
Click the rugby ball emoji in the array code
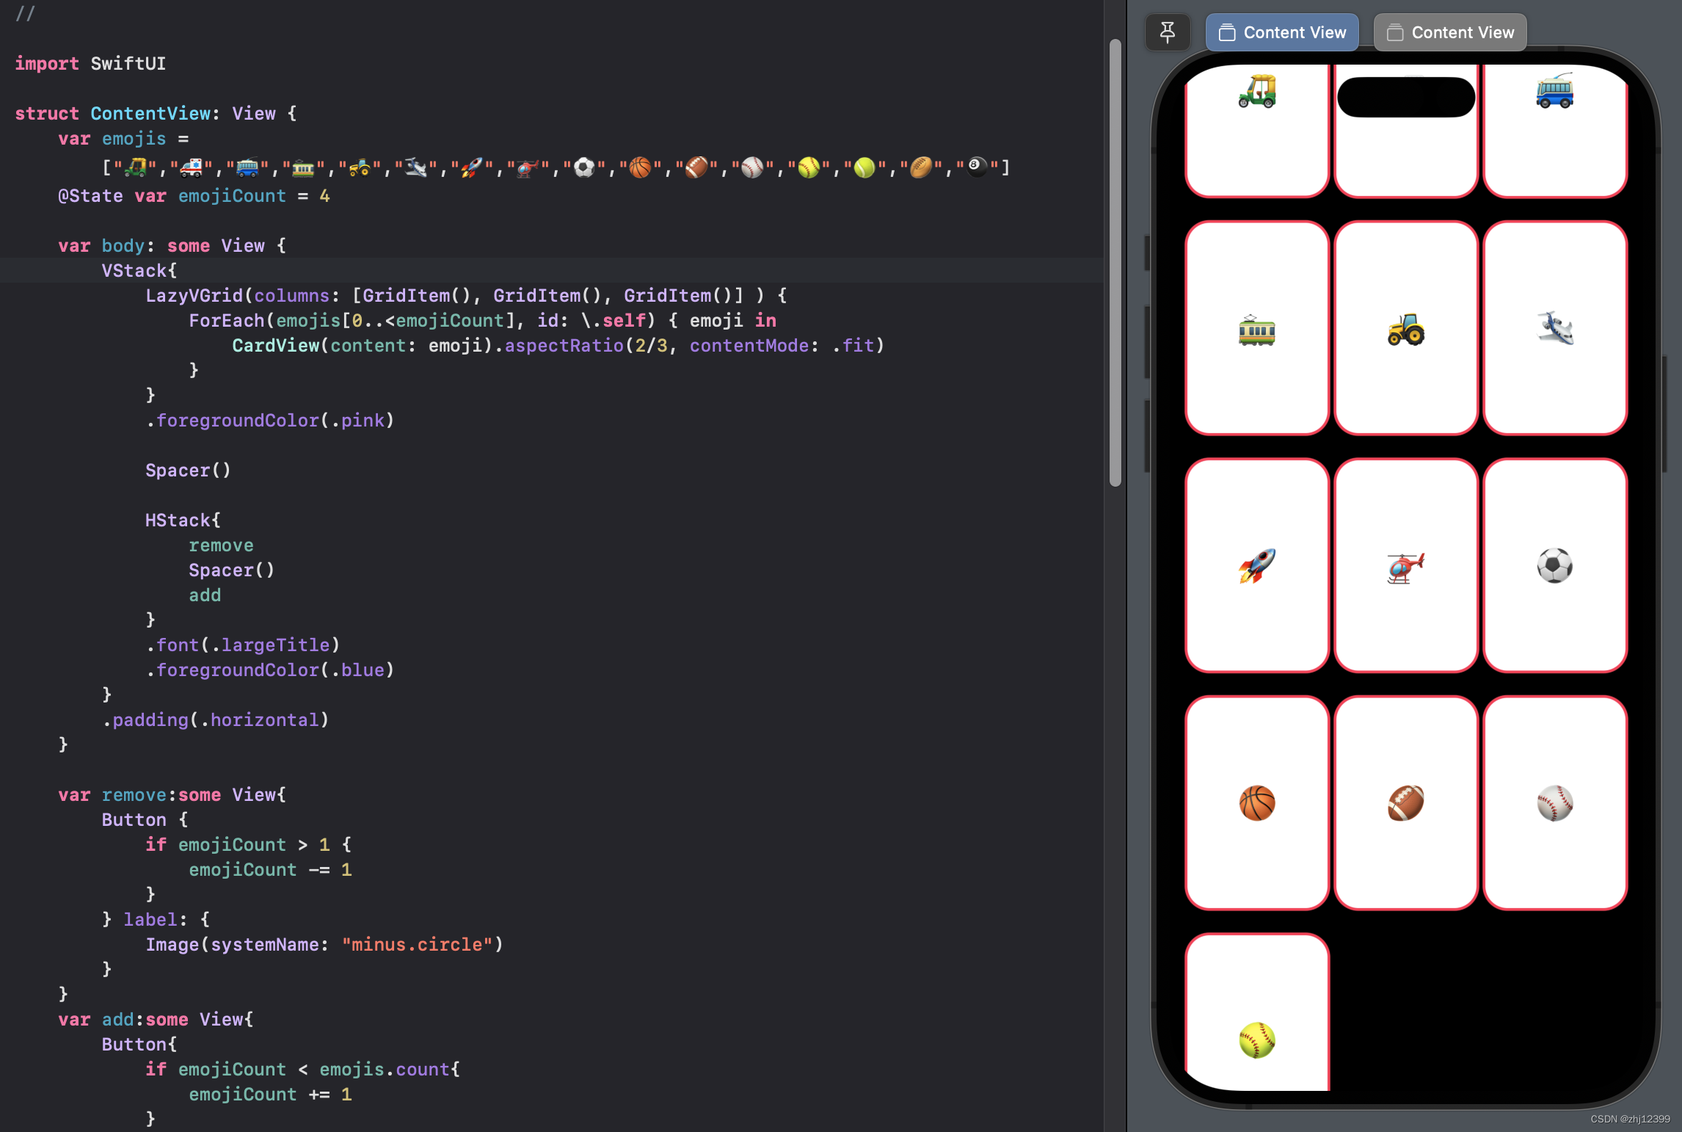(920, 168)
